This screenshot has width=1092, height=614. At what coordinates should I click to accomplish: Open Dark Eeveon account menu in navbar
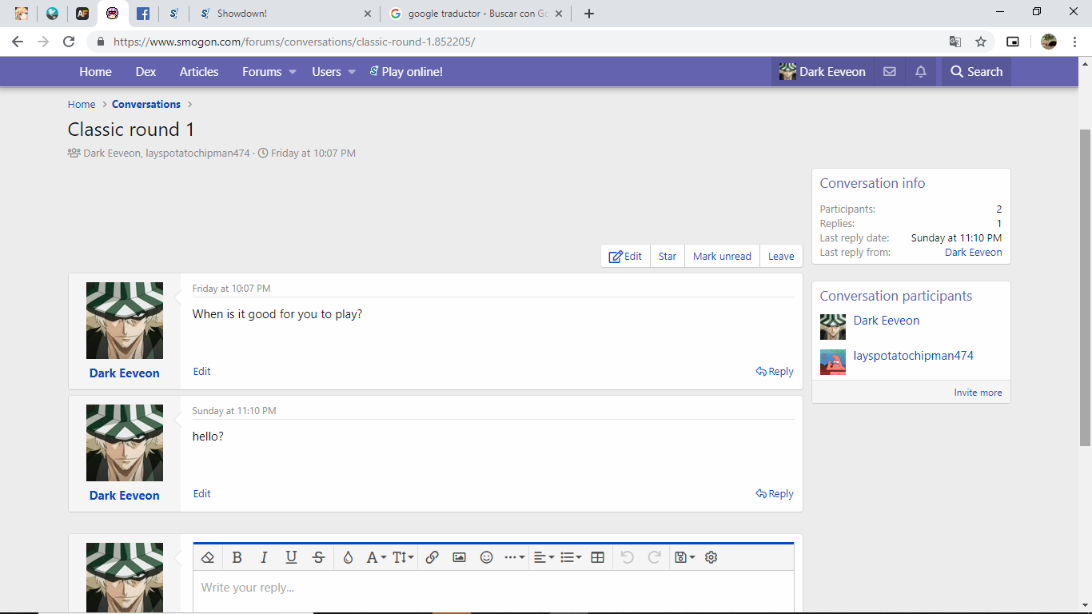click(823, 72)
